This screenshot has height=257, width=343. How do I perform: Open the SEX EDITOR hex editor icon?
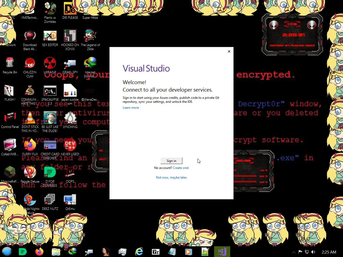tap(50, 38)
